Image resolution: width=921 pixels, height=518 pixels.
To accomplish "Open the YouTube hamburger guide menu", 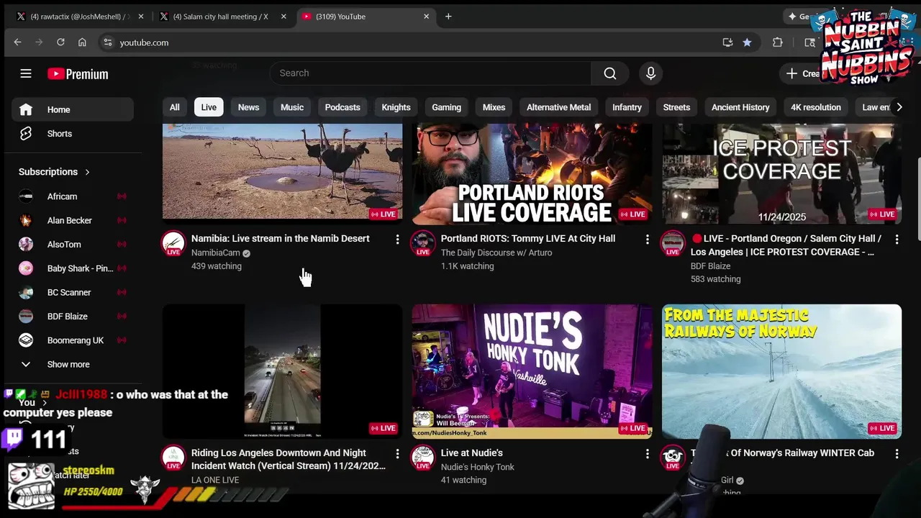I will click(x=26, y=73).
